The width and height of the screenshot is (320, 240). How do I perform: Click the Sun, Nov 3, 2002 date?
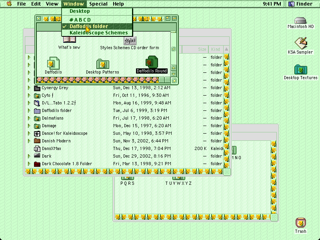(x=141, y=141)
